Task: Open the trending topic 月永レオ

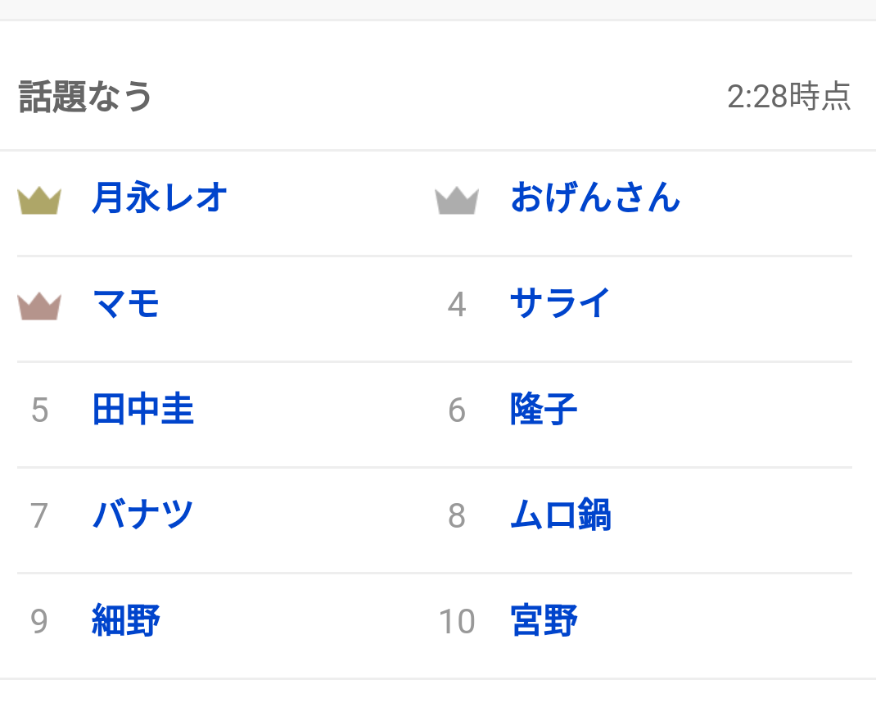Action: [160, 197]
